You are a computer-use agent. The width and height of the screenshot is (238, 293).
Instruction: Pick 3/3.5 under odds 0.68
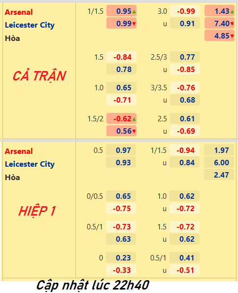pos(185,100)
